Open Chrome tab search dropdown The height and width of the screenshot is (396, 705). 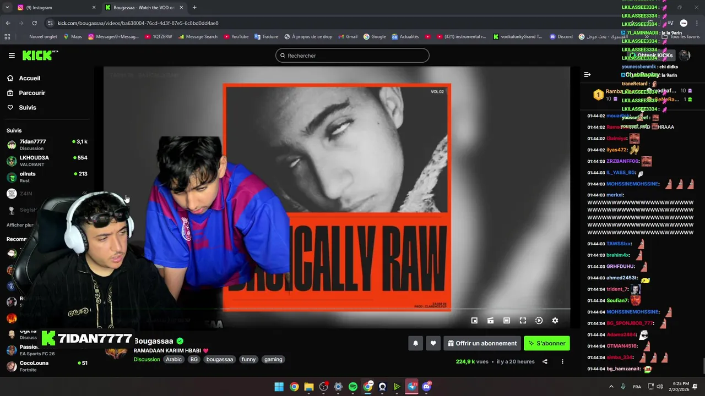click(x=7, y=7)
